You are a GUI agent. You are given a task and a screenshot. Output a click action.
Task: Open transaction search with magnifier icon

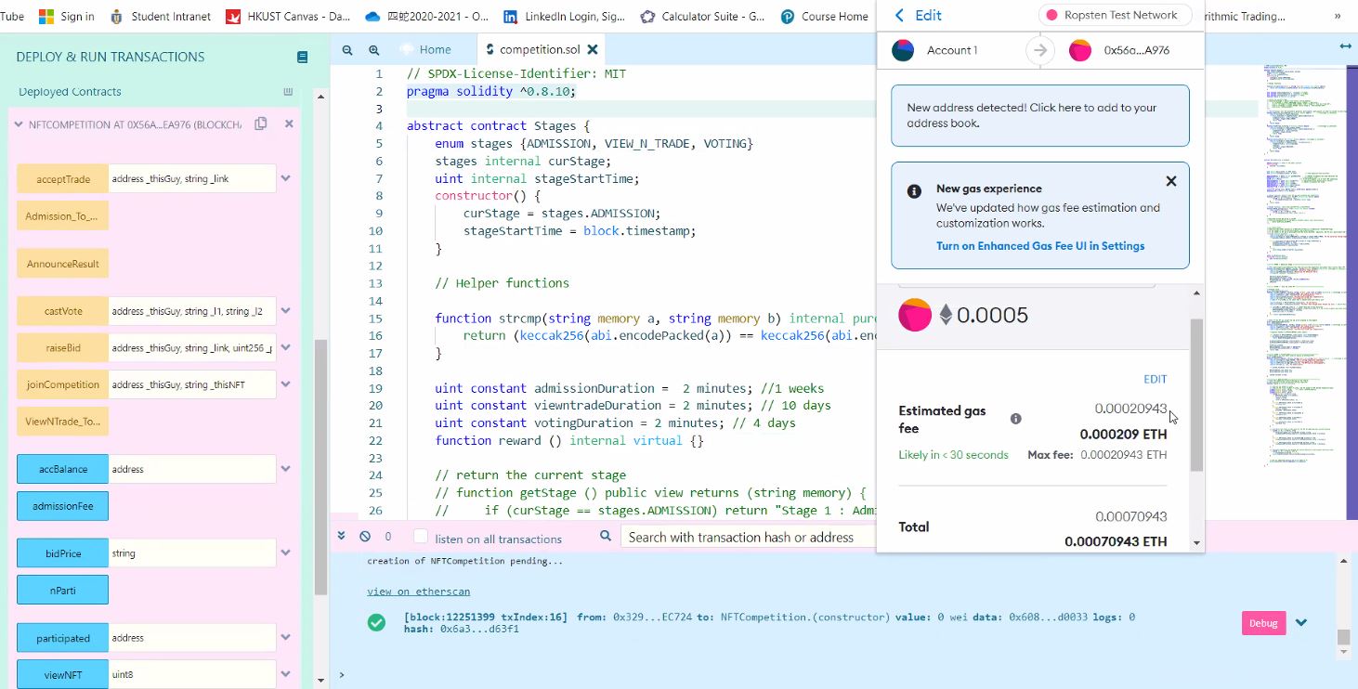(605, 536)
